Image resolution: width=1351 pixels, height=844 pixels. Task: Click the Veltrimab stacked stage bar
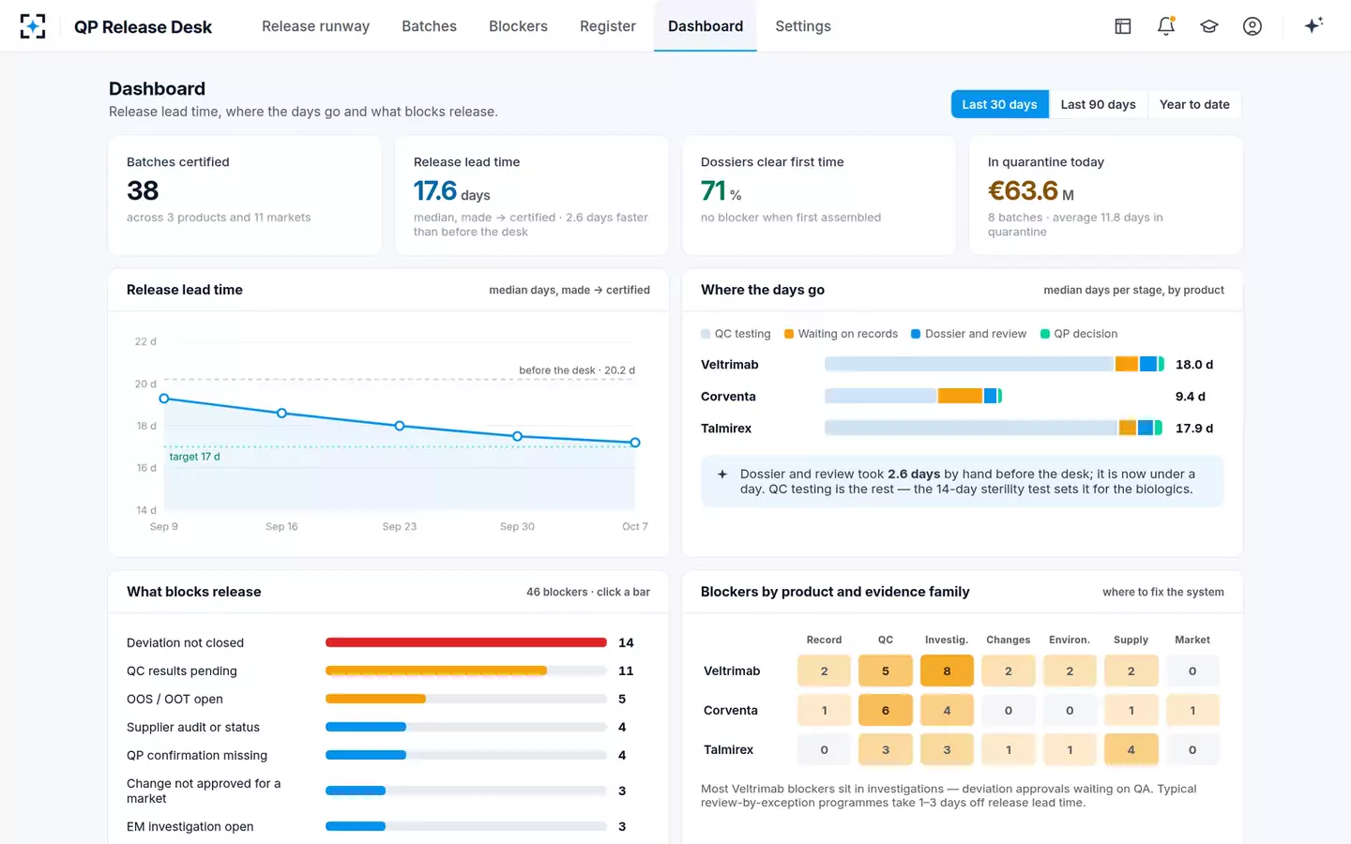tap(994, 364)
